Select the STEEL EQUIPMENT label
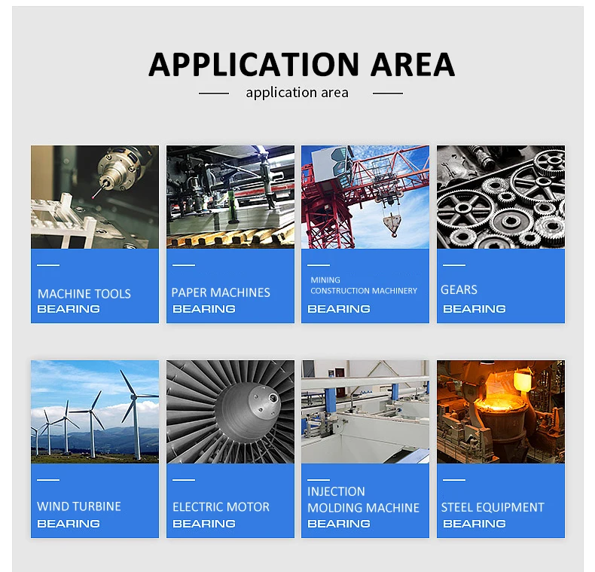The image size is (595, 572). point(493,507)
